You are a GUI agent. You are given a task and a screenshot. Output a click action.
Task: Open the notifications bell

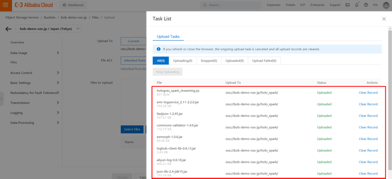pos(357,5)
